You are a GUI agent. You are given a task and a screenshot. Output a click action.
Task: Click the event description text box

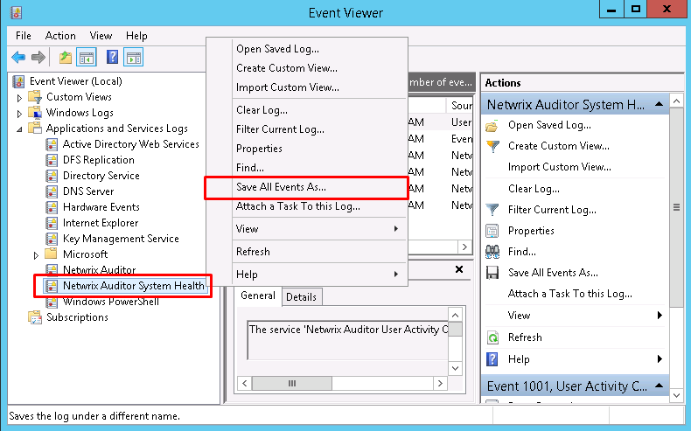(348, 340)
